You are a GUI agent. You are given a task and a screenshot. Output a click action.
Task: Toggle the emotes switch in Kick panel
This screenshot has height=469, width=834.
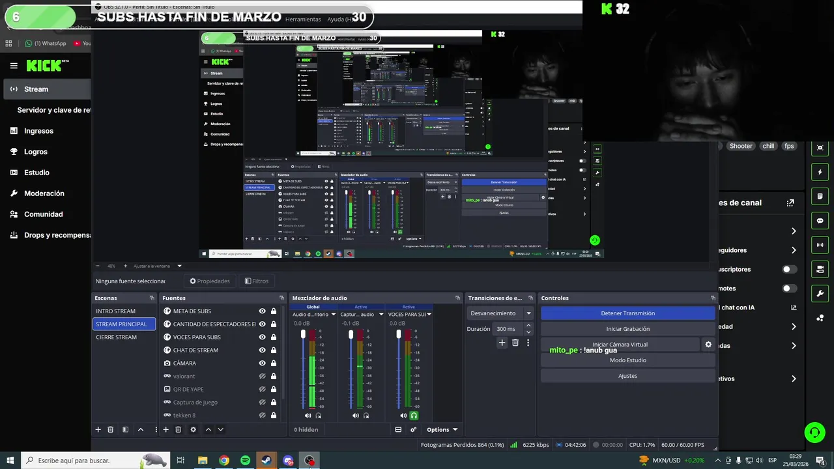(789, 288)
